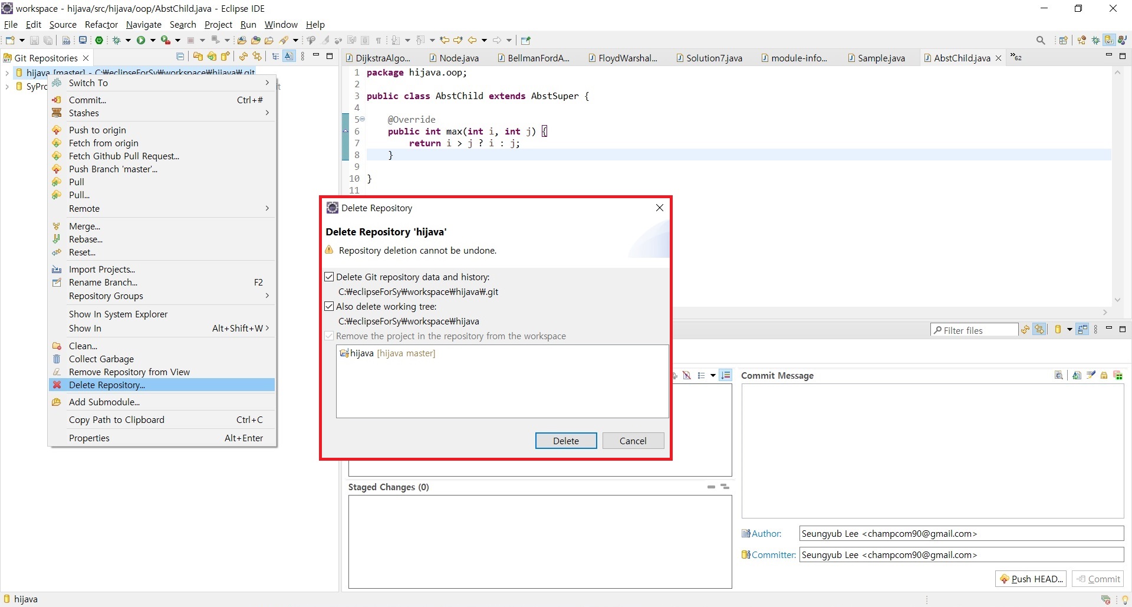The image size is (1132, 607).
Task: Click editor vertical scrollbar down arrow
Action: tap(1117, 300)
